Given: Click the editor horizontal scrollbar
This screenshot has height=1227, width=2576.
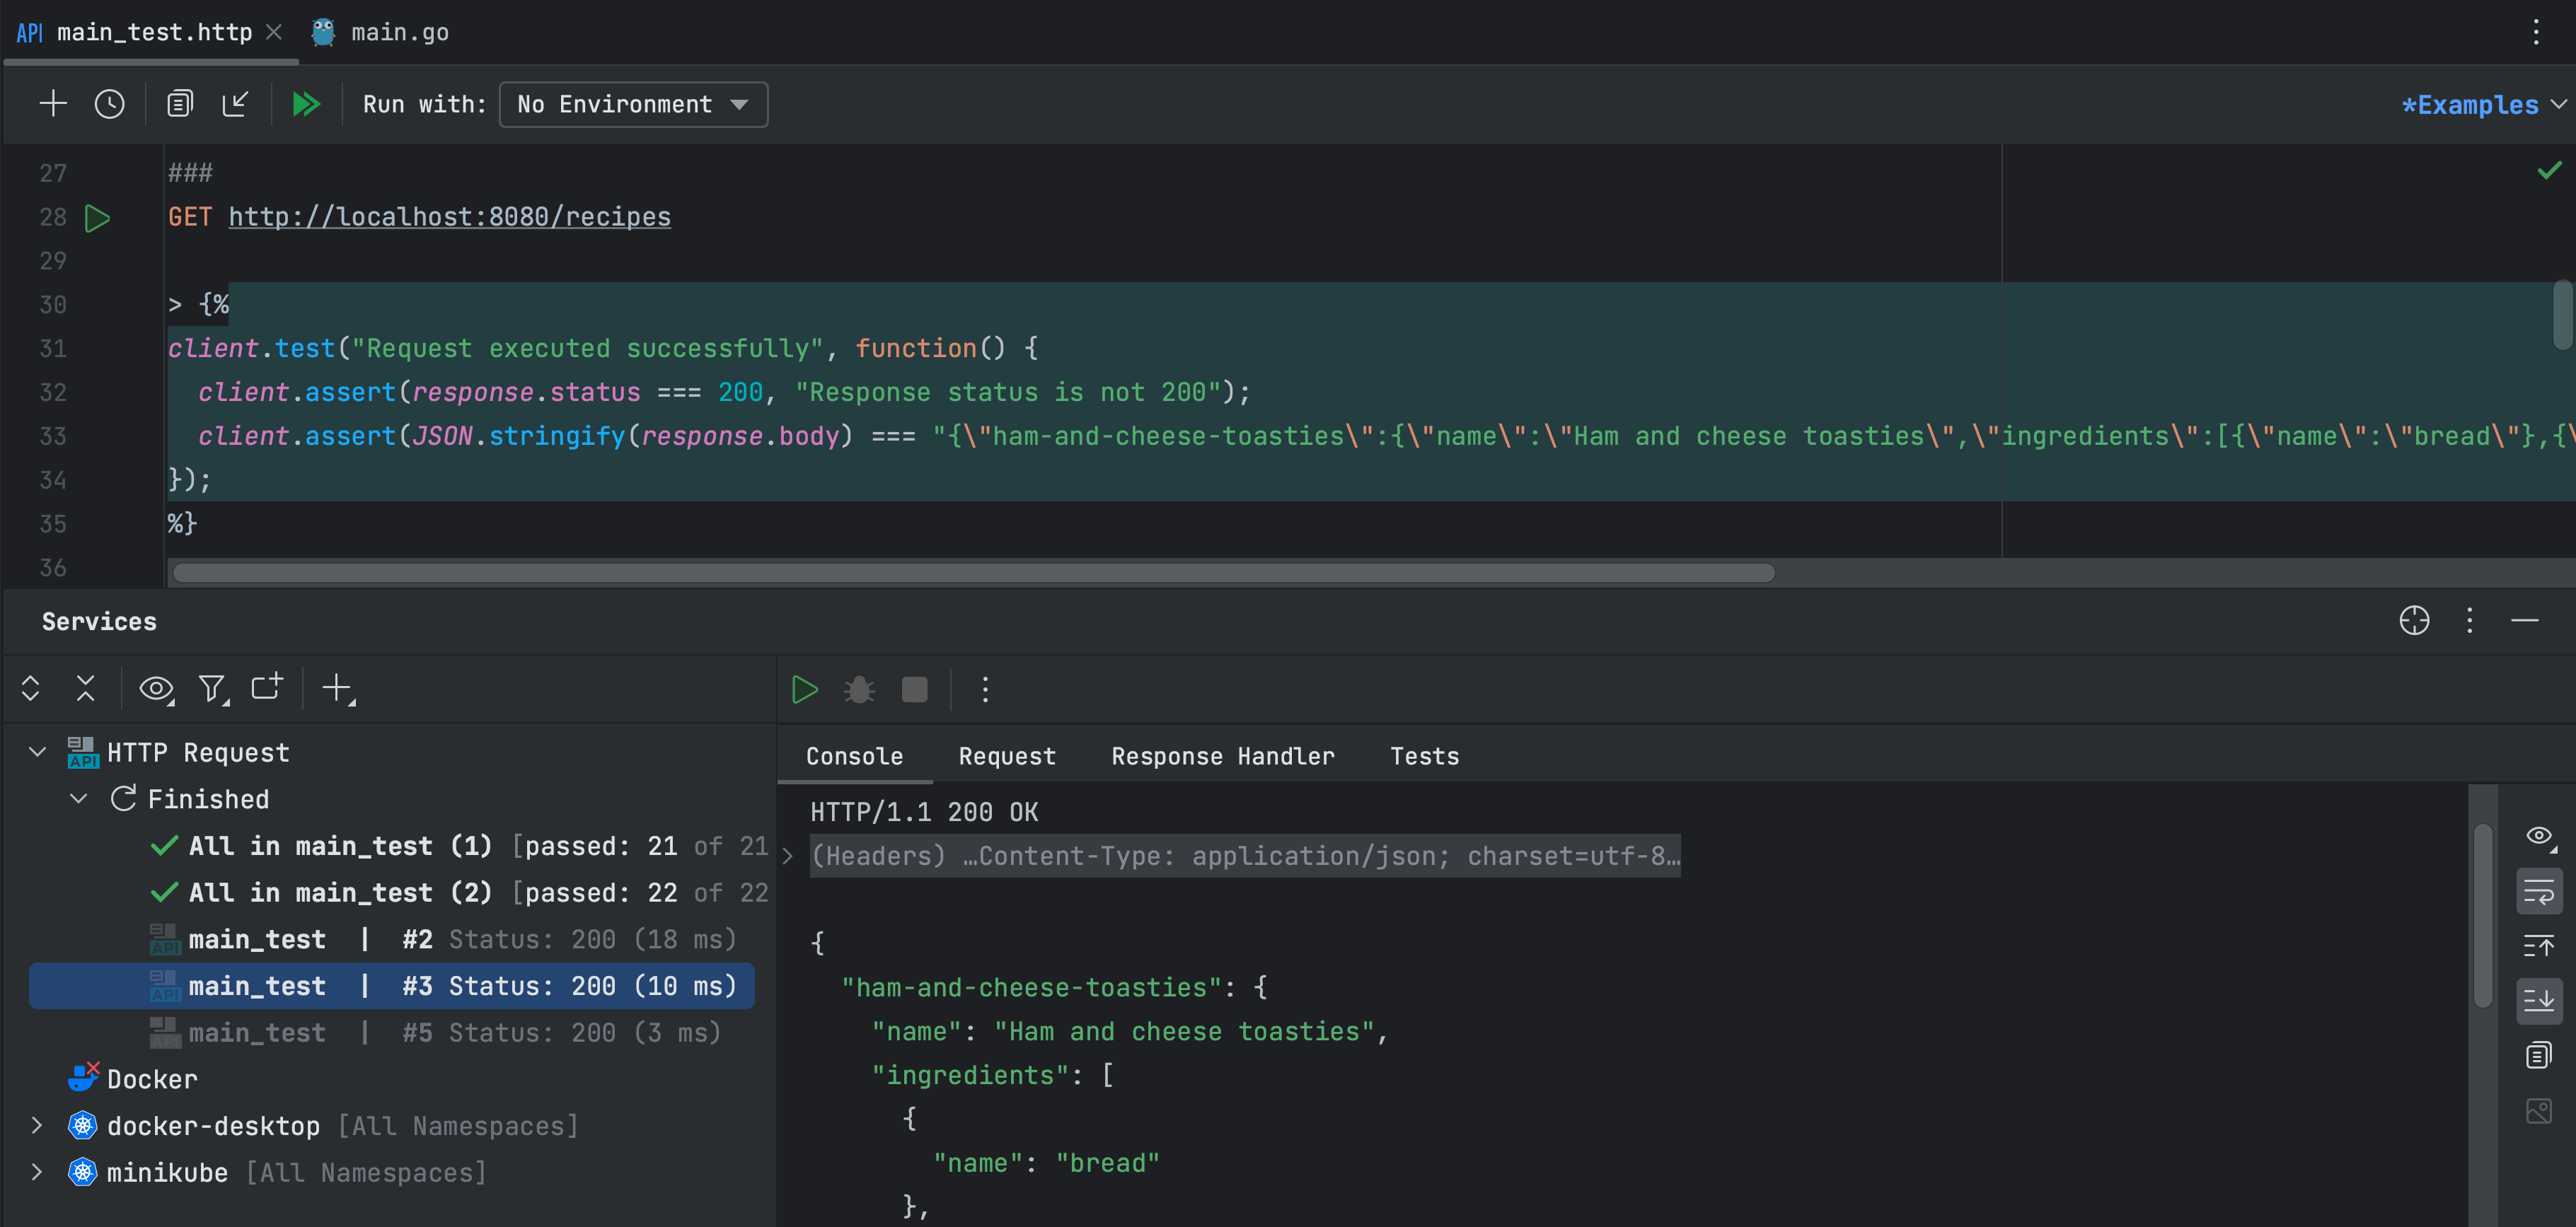Looking at the screenshot, I should coord(973,573).
